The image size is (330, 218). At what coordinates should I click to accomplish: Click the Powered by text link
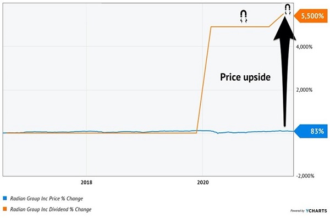tap(298, 211)
